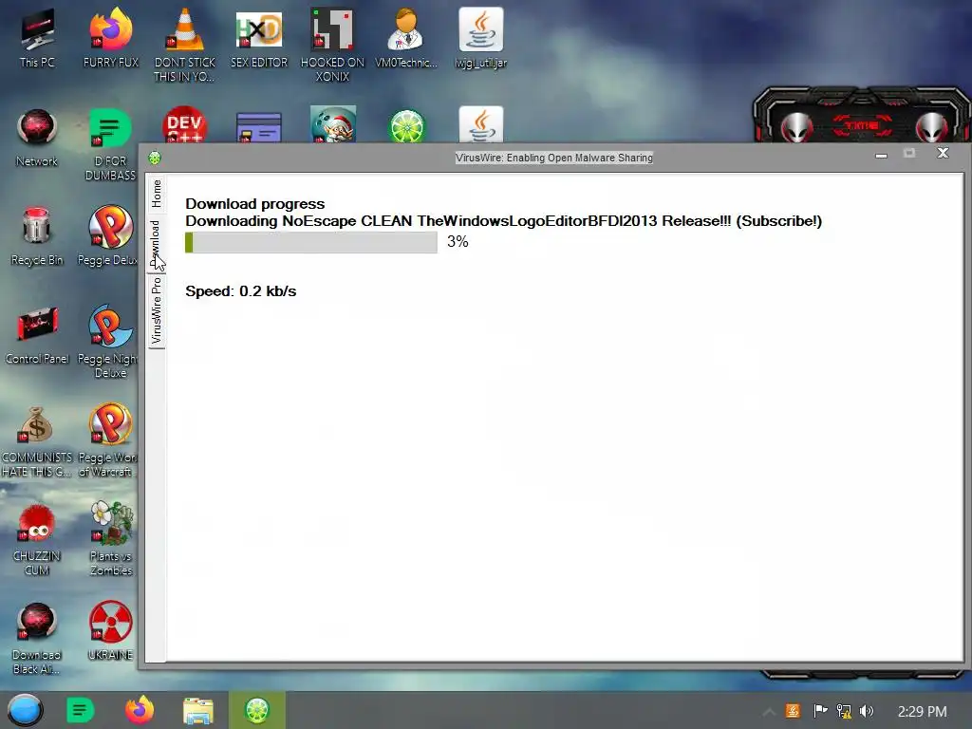Click the network tray icon
This screenshot has height=729, width=972.
coord(844,711)
